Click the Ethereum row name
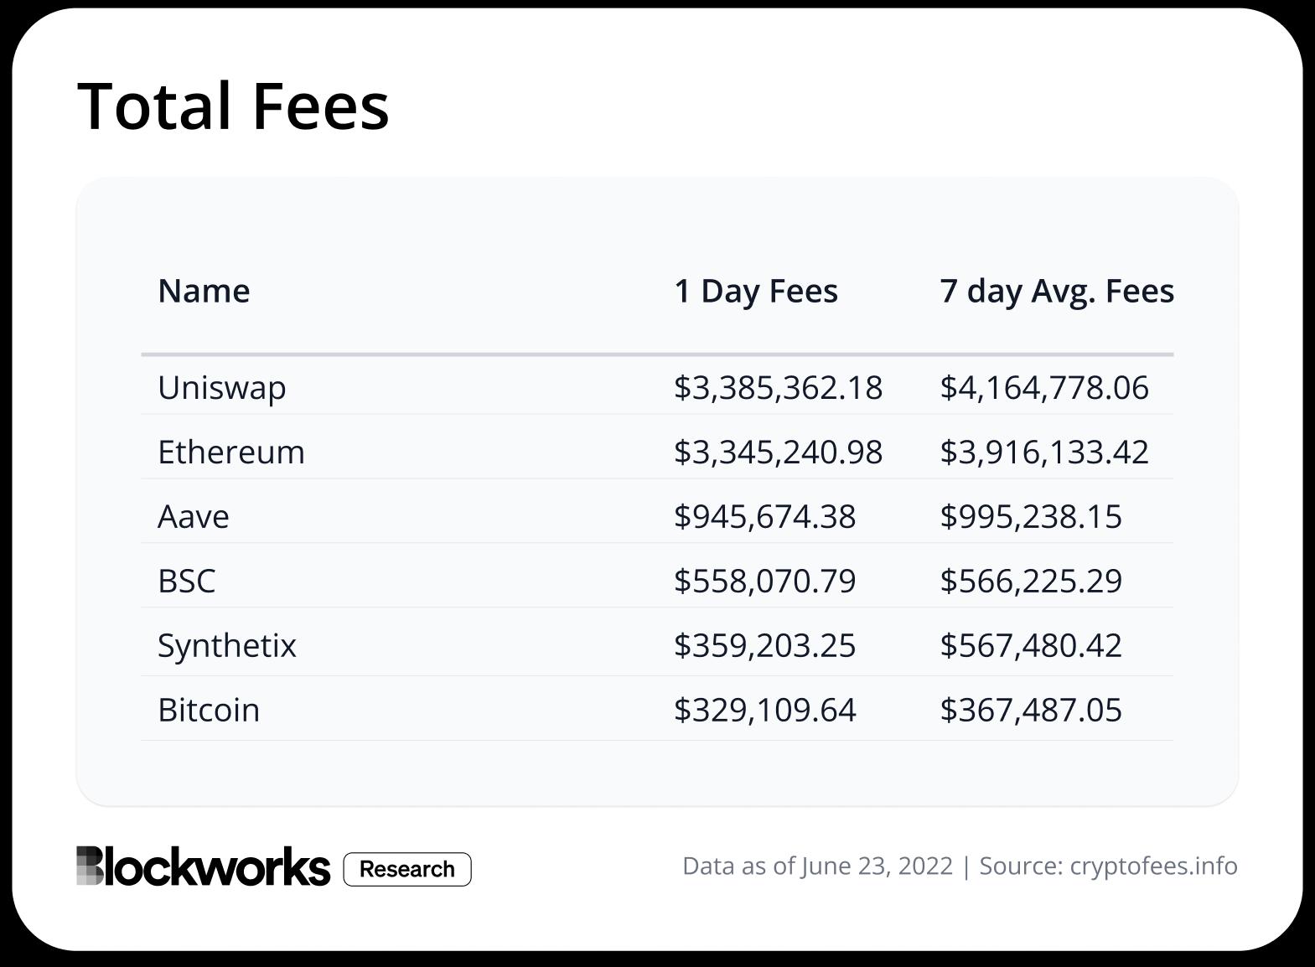The height and width of the screenshot is (967, 1315). coord(231,452)
